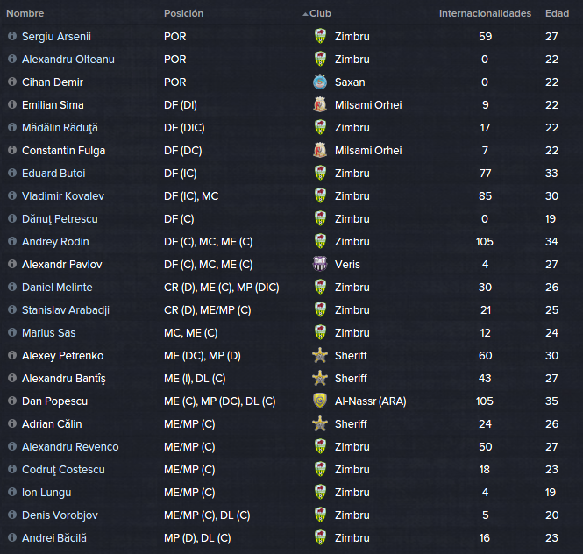Open Eduard Butoi player profile link

coord(53,174)
